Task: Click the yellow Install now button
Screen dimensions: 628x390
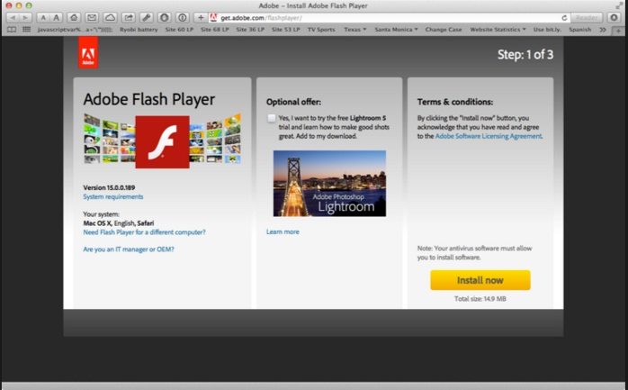Action: pos(480,280)
